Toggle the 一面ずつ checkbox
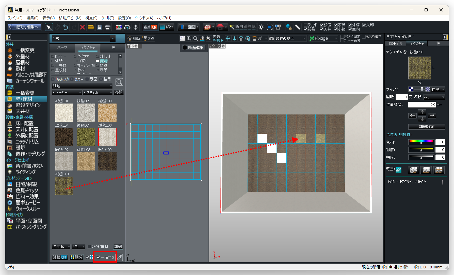 pyautogui.click(x=98, y=257)
